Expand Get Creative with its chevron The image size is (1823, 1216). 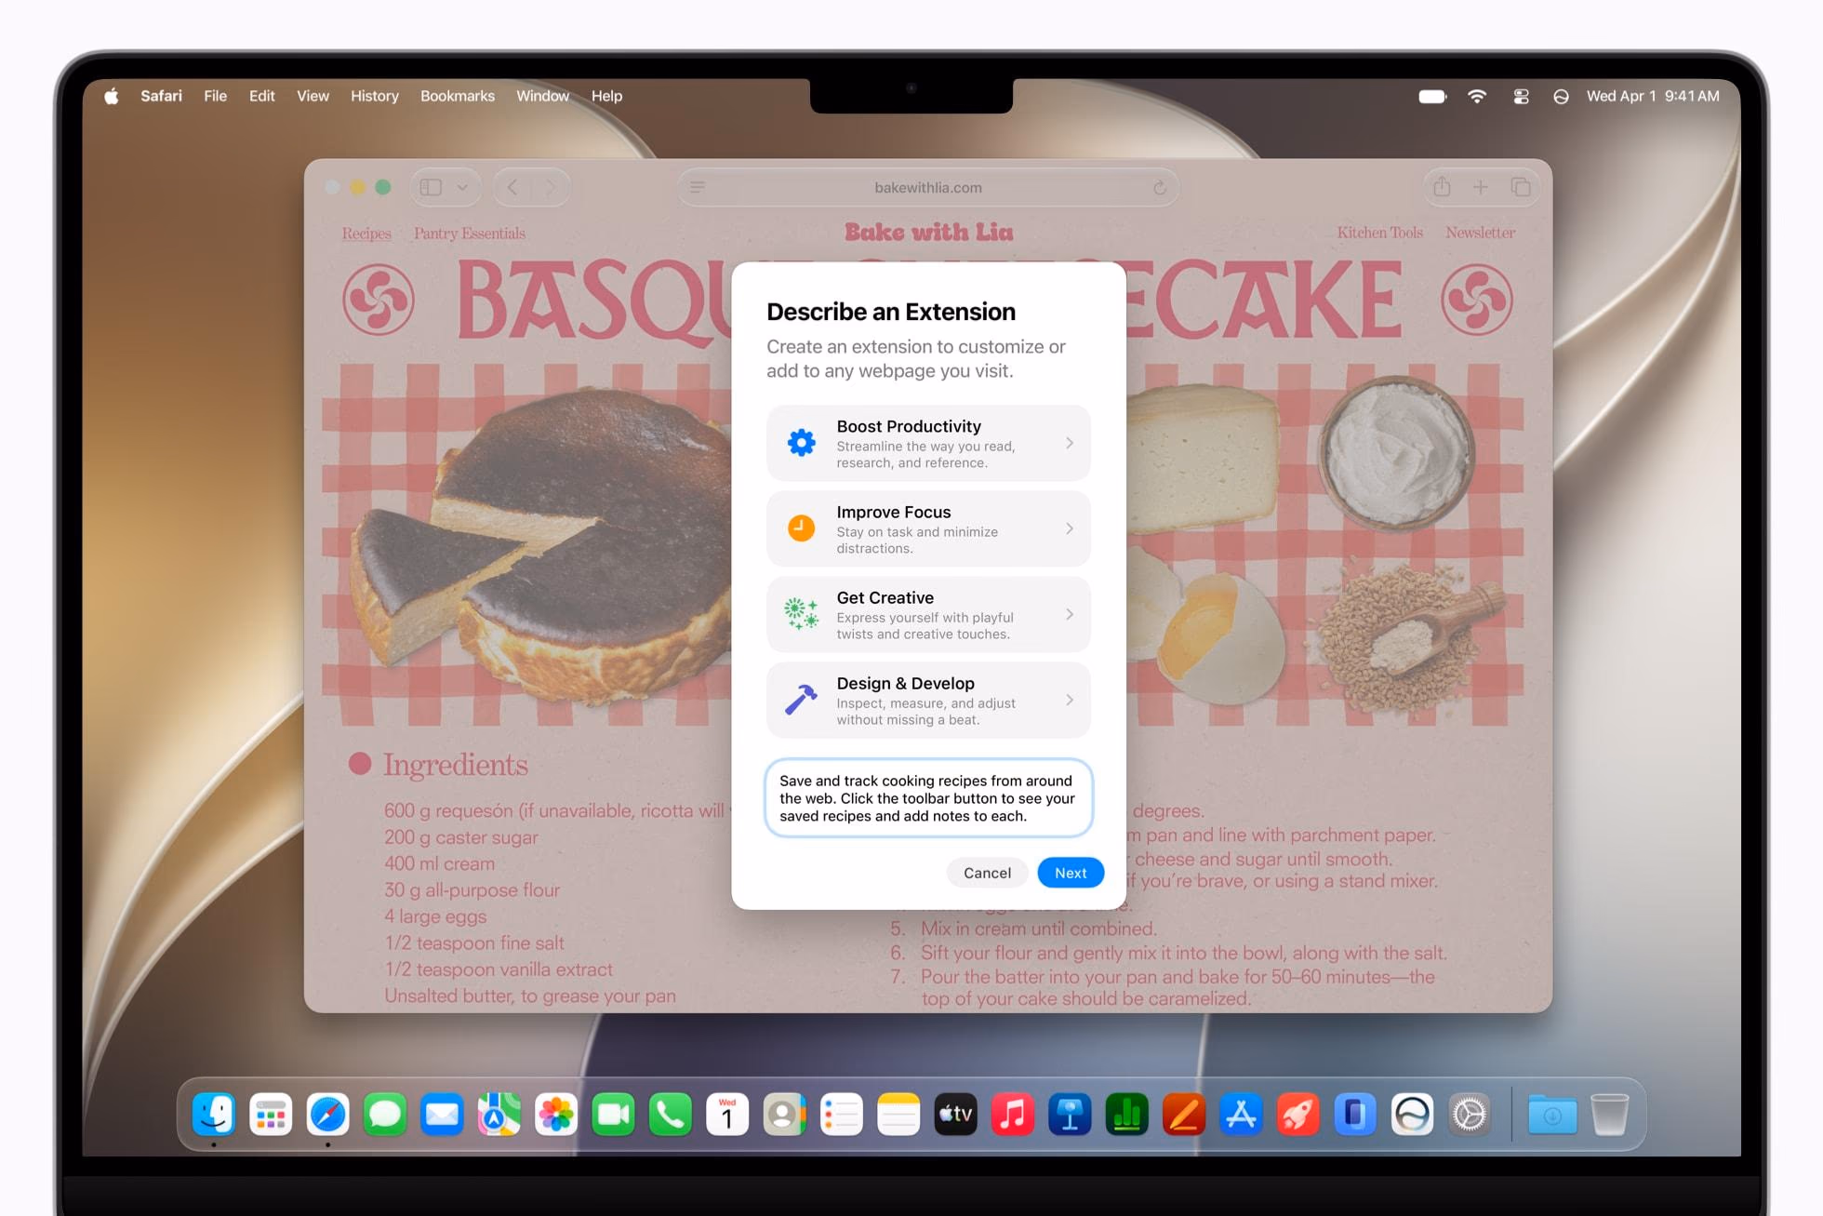point(1070,614)
